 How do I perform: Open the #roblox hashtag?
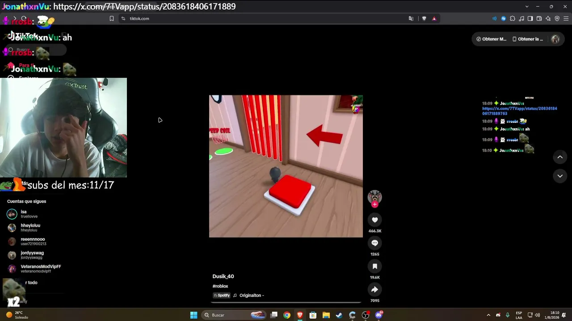pyautogui.click(x=220, y=286)
